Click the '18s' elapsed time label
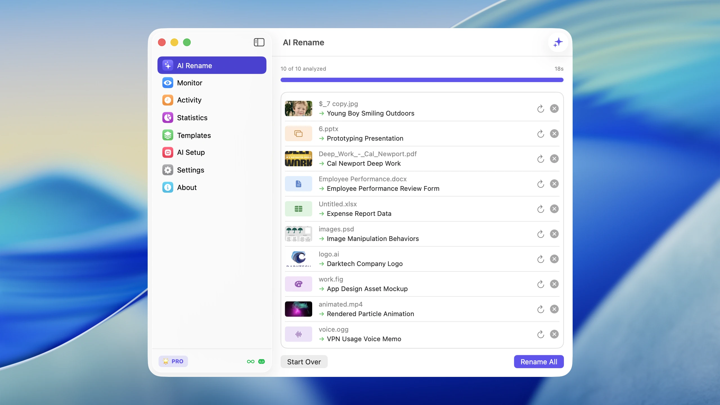Screen dimensions: 720x405 [559, 69]
